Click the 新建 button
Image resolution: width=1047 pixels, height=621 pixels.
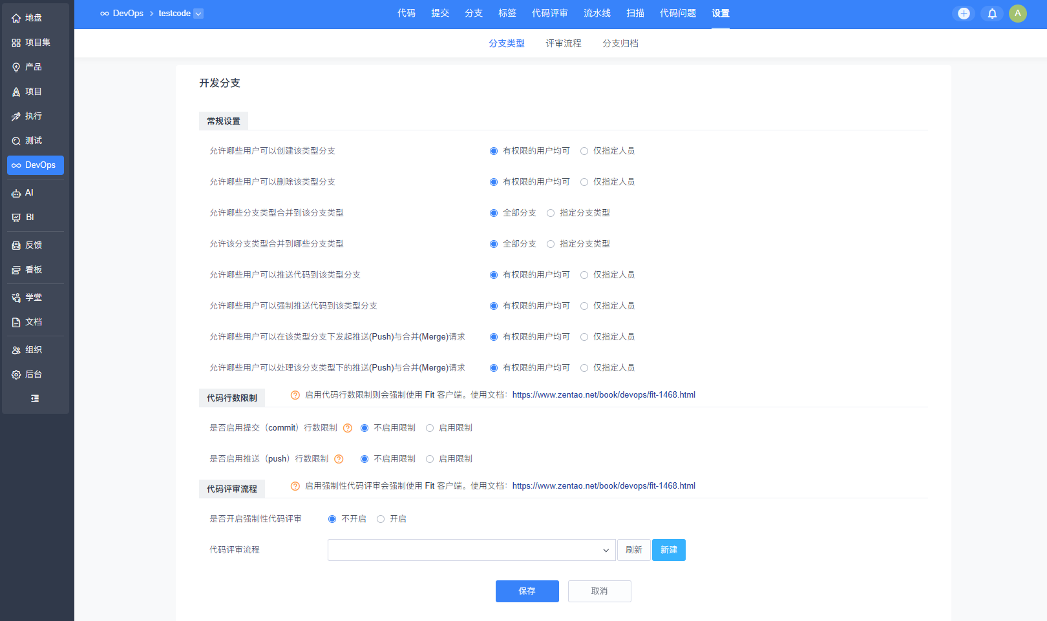668,550
